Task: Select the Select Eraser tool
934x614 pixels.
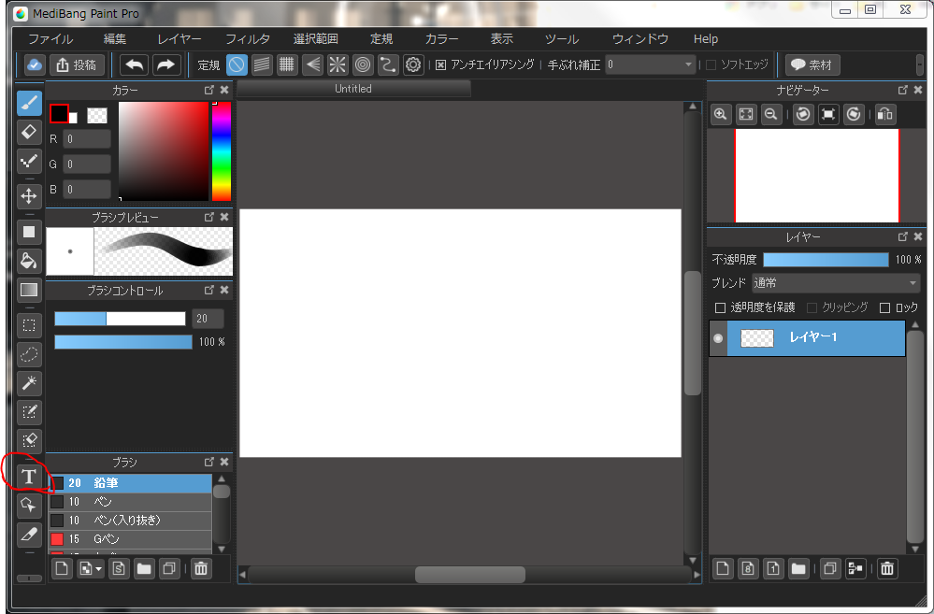Action: pos(29,441)
